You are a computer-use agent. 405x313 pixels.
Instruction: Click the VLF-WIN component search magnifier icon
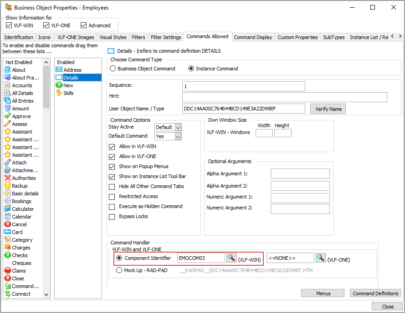pos(231,258)
